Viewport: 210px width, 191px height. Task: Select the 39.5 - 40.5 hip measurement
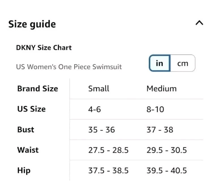coord(166,171)
